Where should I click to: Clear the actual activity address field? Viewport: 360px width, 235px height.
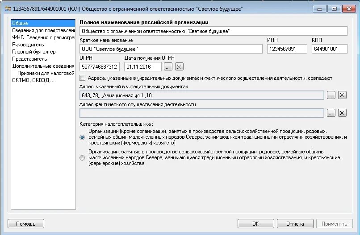342,113
